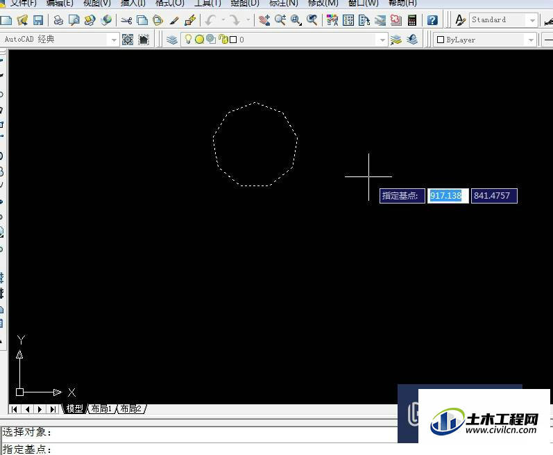Activate the Pan Realtime hand tool
Screen dimensions: 553x455
click(264, 19)
